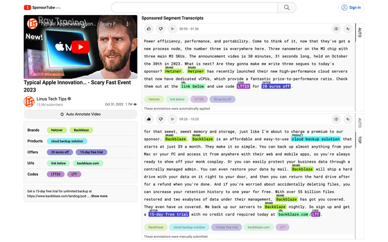This screenshot has width=388, height=242.
Task: Click 'These annotations were automatically applied' note
Action: point(177,109)
